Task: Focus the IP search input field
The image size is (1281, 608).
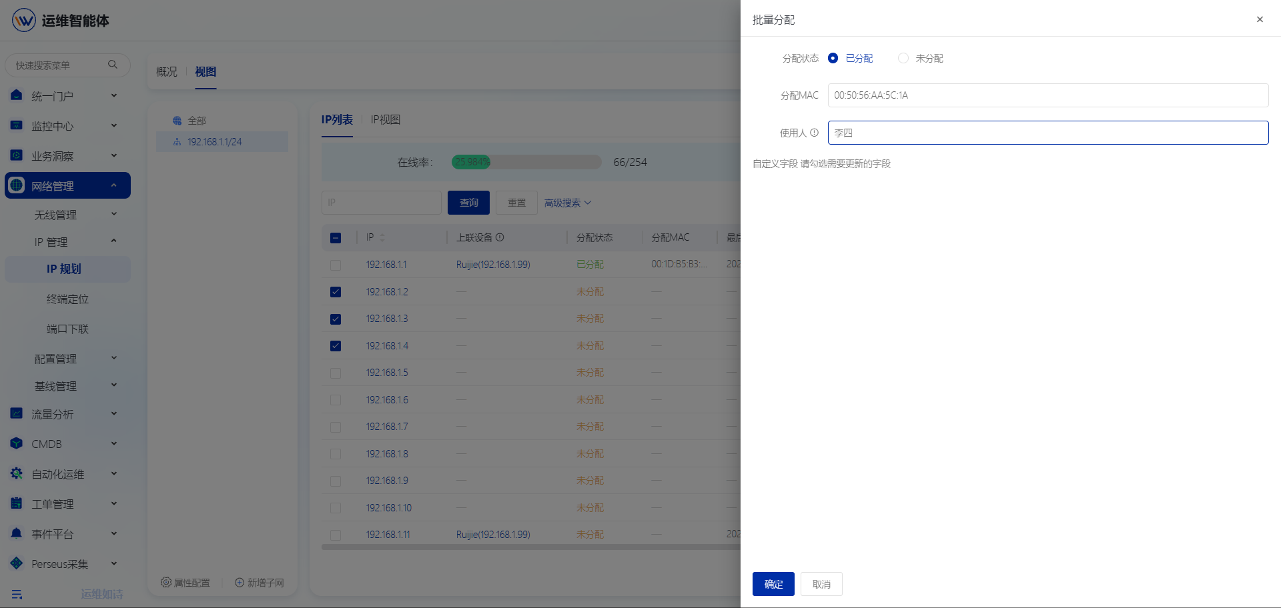Action: coord(382,203)
